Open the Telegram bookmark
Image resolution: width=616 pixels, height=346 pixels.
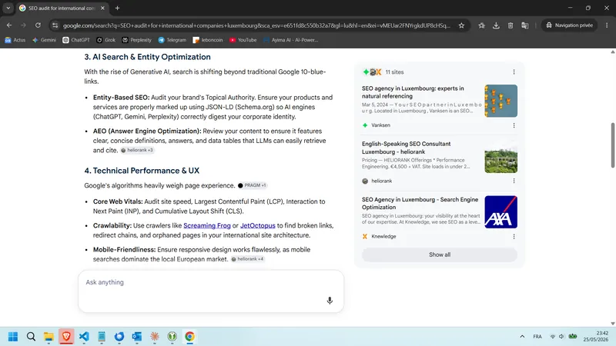[172, 40]
